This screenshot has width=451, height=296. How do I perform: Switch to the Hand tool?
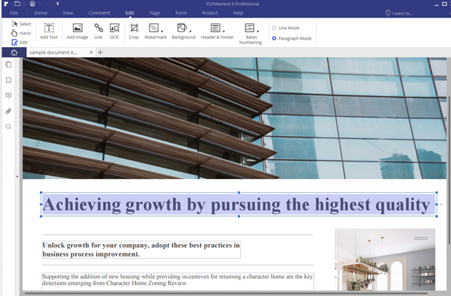pos(21,33)
